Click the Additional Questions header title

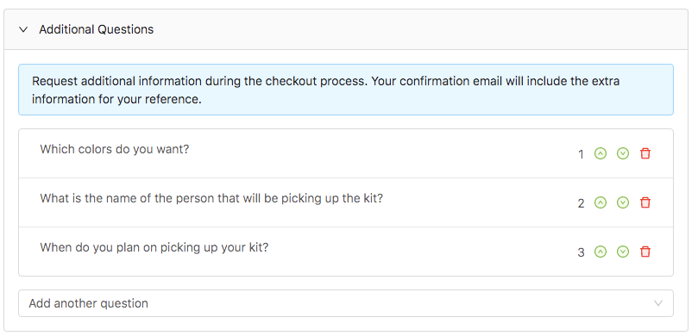click(96, 29)
